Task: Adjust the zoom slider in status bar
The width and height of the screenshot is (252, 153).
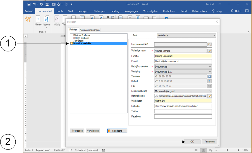Action: (227, 150)
